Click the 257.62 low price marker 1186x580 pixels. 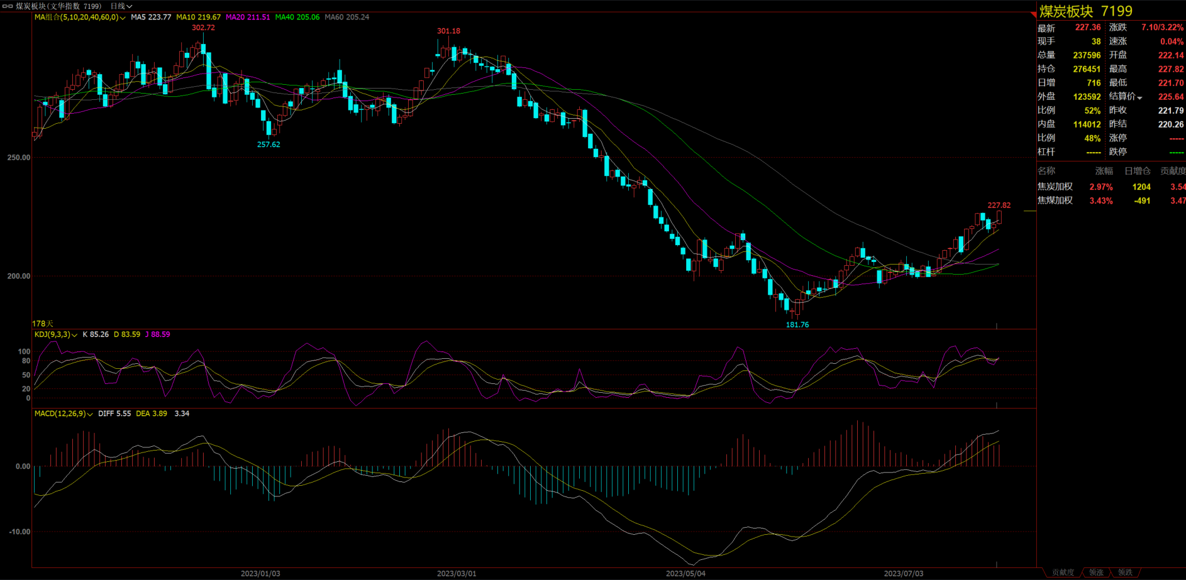[269, 145]
